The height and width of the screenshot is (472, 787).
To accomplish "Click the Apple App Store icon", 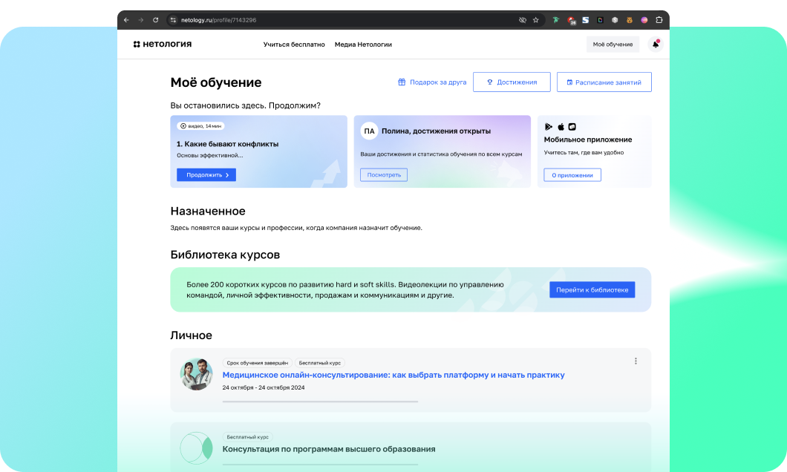I will (561, 127).
